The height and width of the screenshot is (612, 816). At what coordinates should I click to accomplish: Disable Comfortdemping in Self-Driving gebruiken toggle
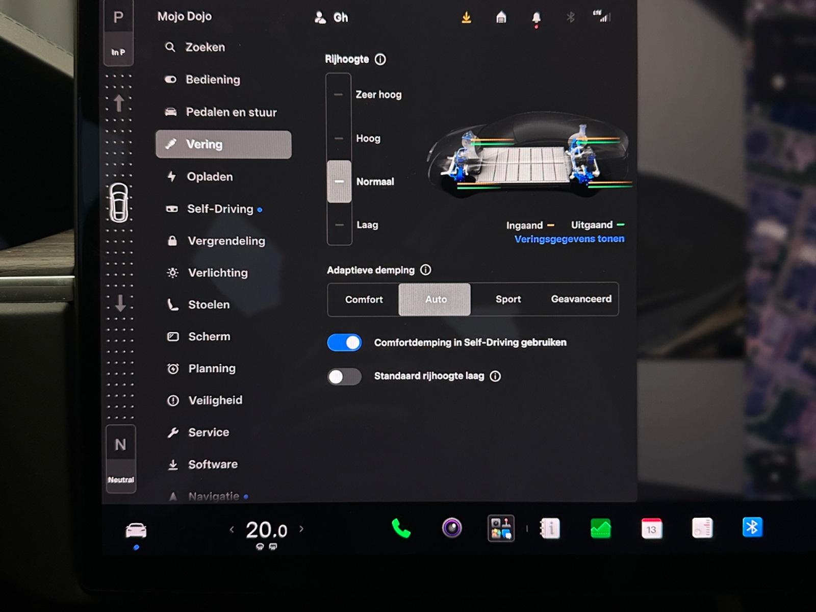click(x=344, y=343)
